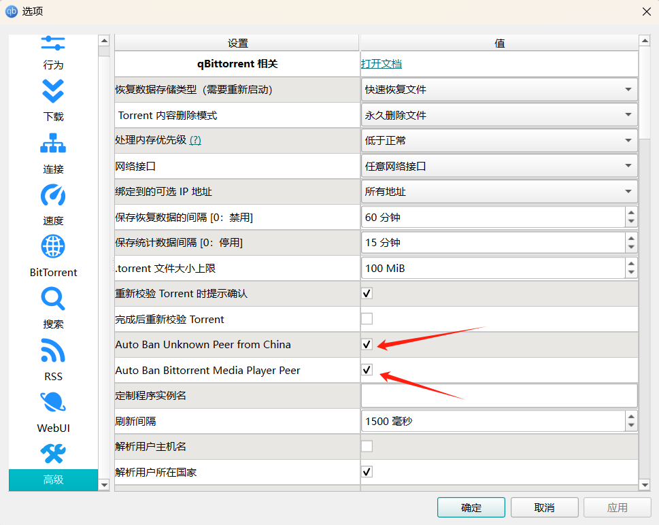
Task: Click the qBittorrent 相关 section header
Action: pos(237,64)
